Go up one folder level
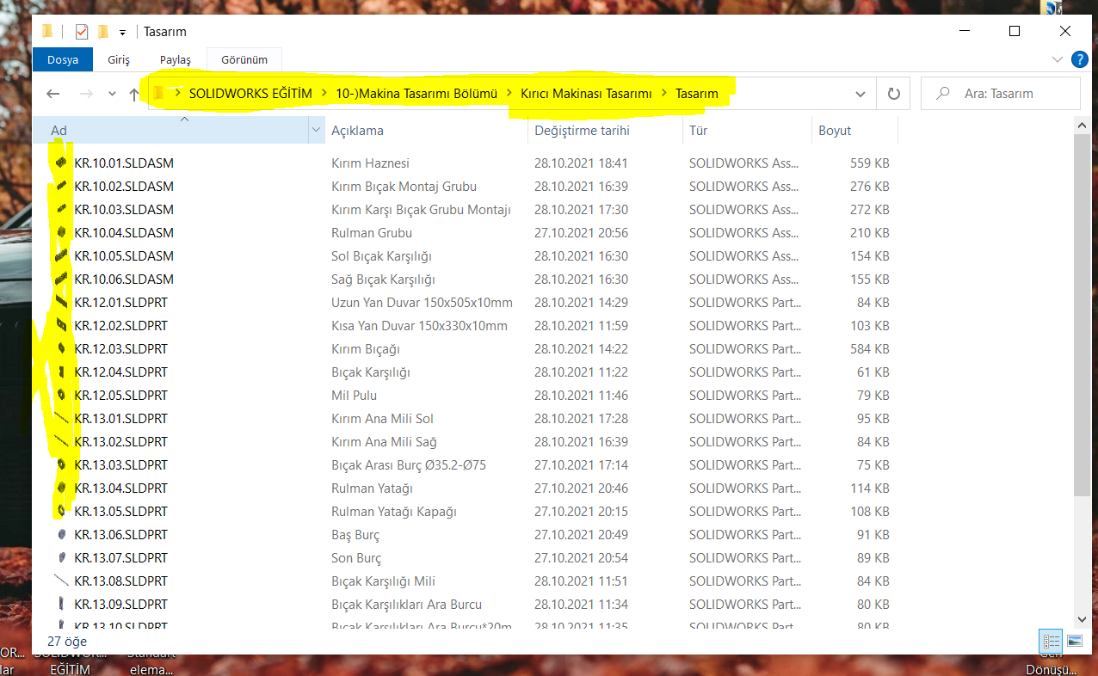The image size is (1098, 676). point(133,94)
